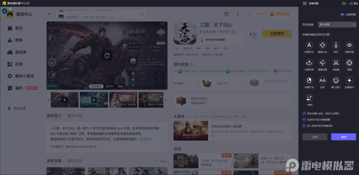Advance the thumbnail strip with right arrow
This screenshot has width=359, height=175.
coord(166,100)
